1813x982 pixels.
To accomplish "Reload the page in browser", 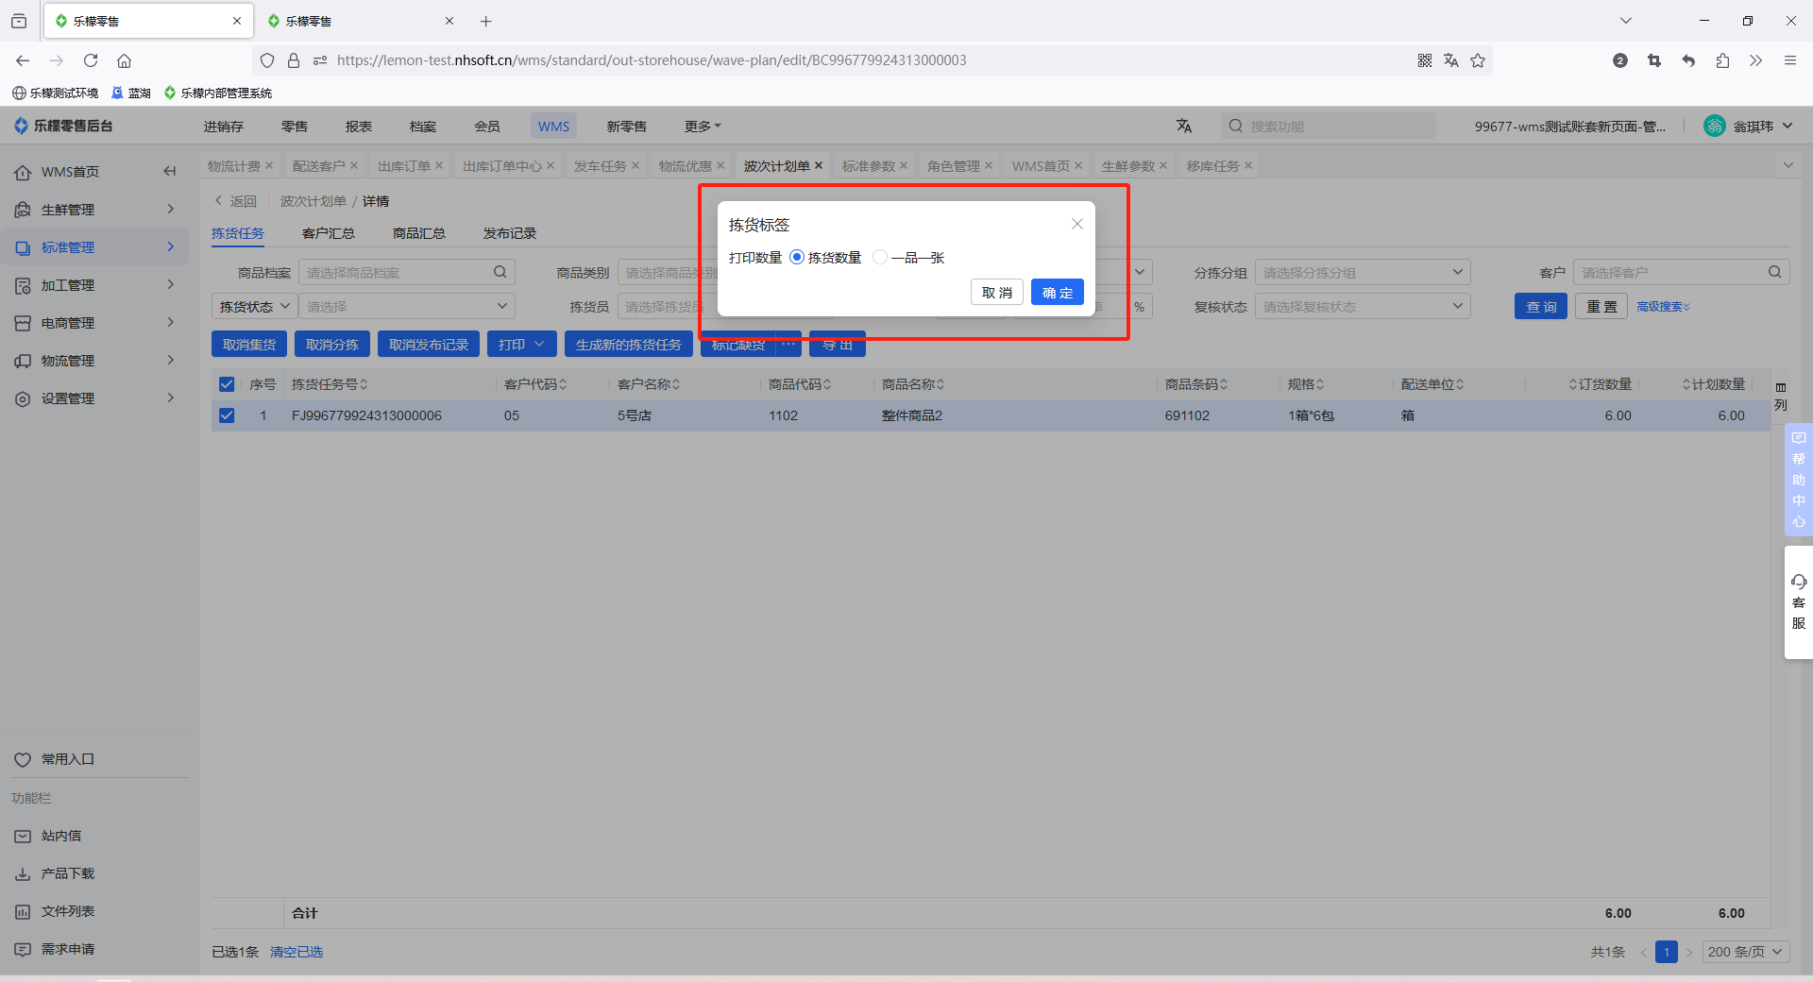I will tap(91, 60).
